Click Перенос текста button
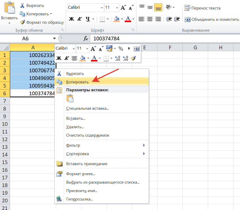240x210 pixels. [202, 8]
